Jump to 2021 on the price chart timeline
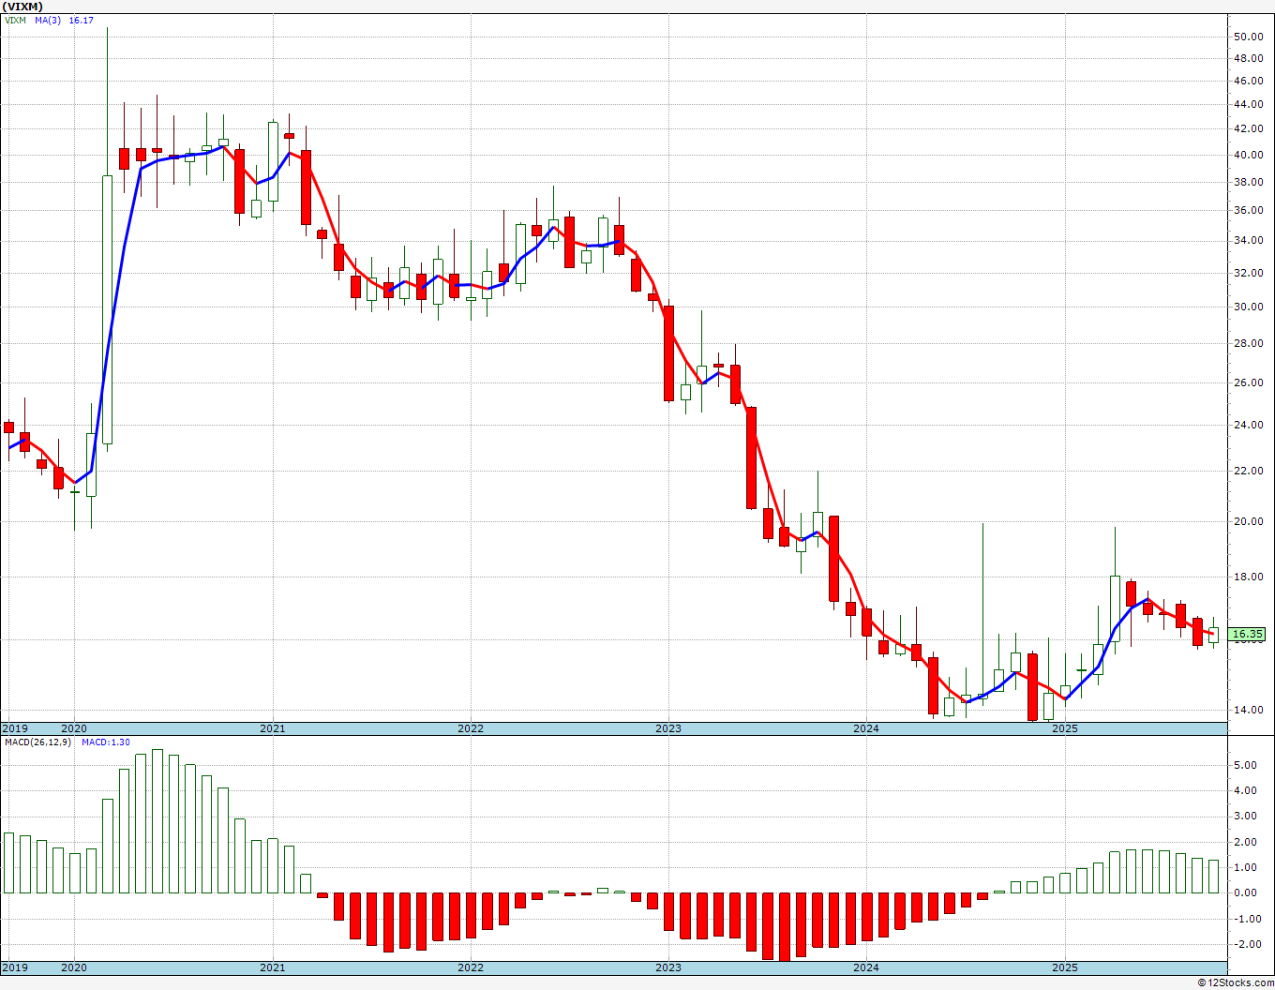 272,728
